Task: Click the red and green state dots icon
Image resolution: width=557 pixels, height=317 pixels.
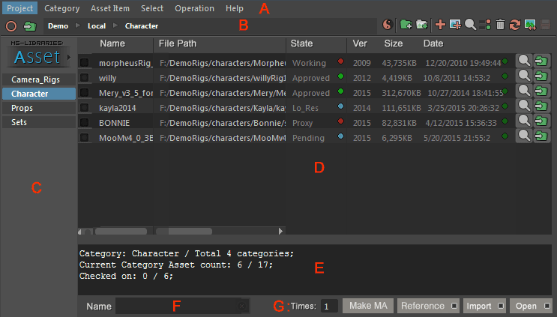Action: pyautogui.click(x=485, y=25)
